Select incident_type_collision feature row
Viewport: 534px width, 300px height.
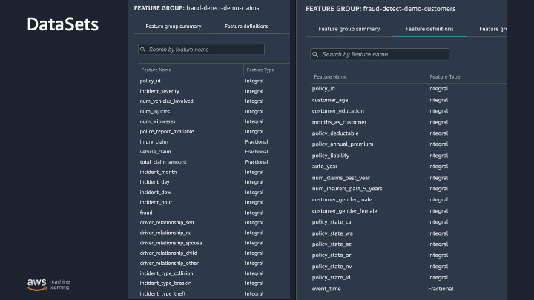[x=214, y=273]
